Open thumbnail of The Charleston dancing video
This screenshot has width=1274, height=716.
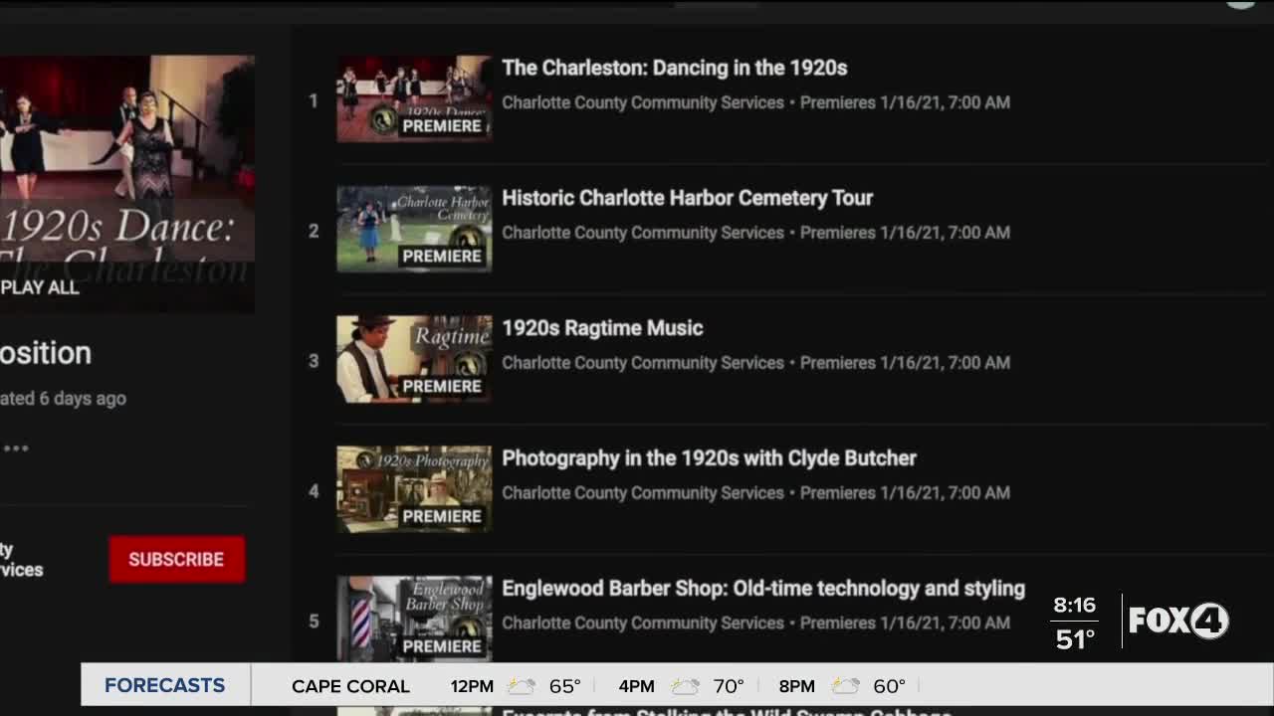click(x=414, y=98)
